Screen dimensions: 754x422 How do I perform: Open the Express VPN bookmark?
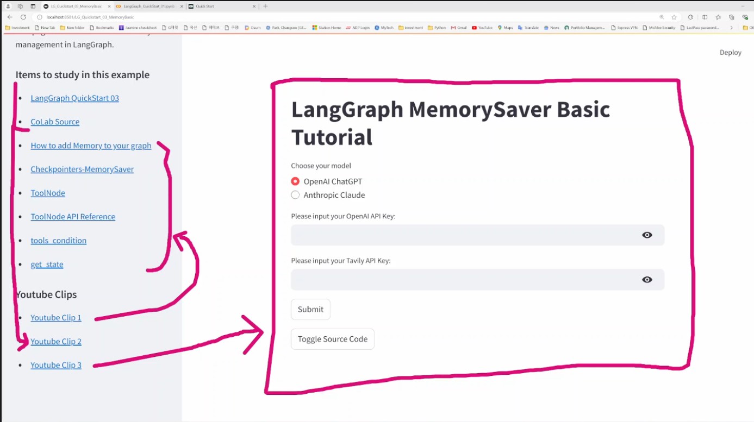[x=624, y=27]
